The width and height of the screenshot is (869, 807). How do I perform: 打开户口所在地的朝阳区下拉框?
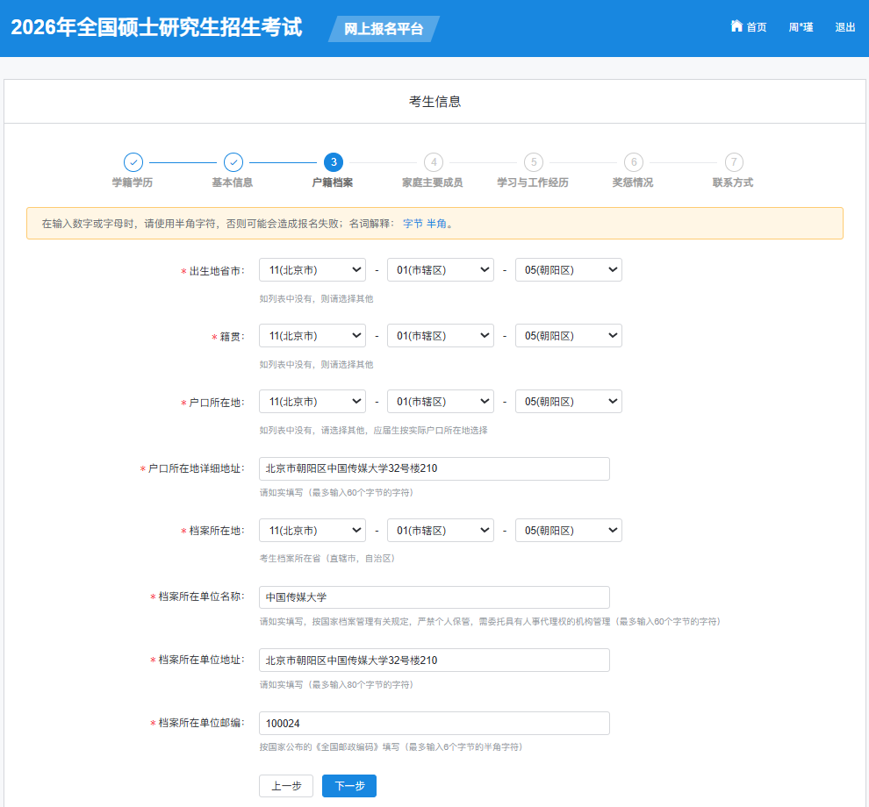click(569, 401)
